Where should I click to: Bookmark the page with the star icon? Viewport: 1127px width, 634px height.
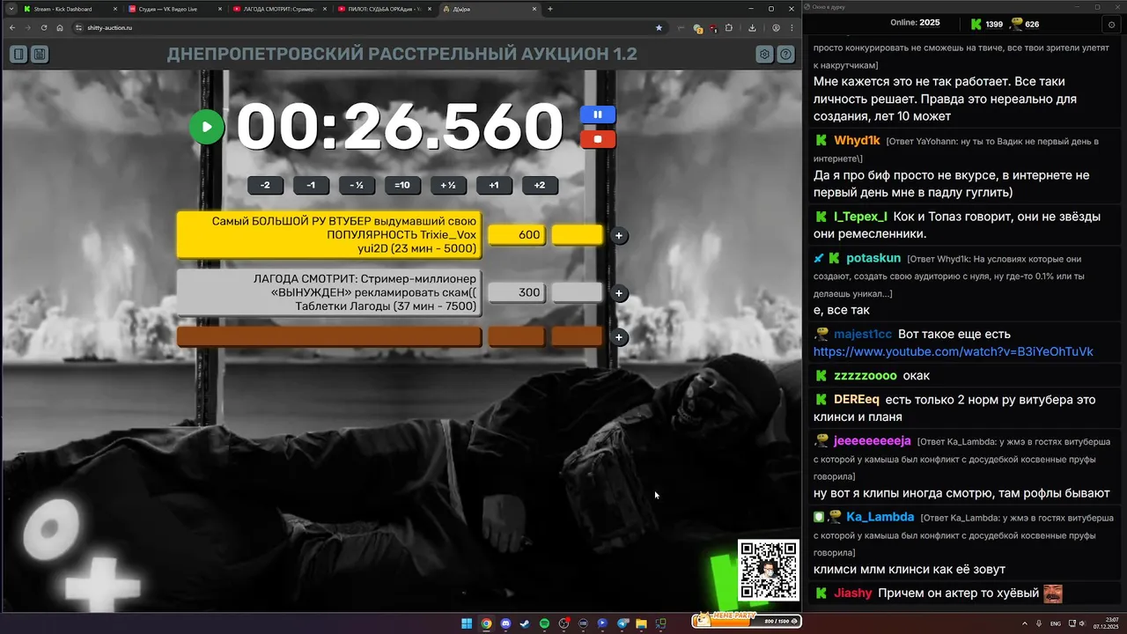tap(659, 27)
